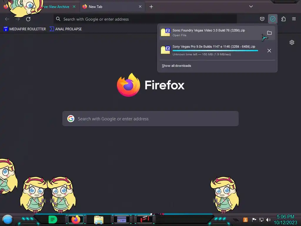Screen dimensions: 301x226
Task: Click the orange Java tray icon
Action: click(x=245, y=220)
